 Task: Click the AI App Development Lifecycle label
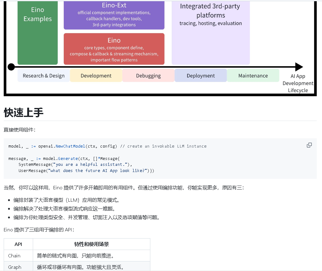click(x=298, y=83)
